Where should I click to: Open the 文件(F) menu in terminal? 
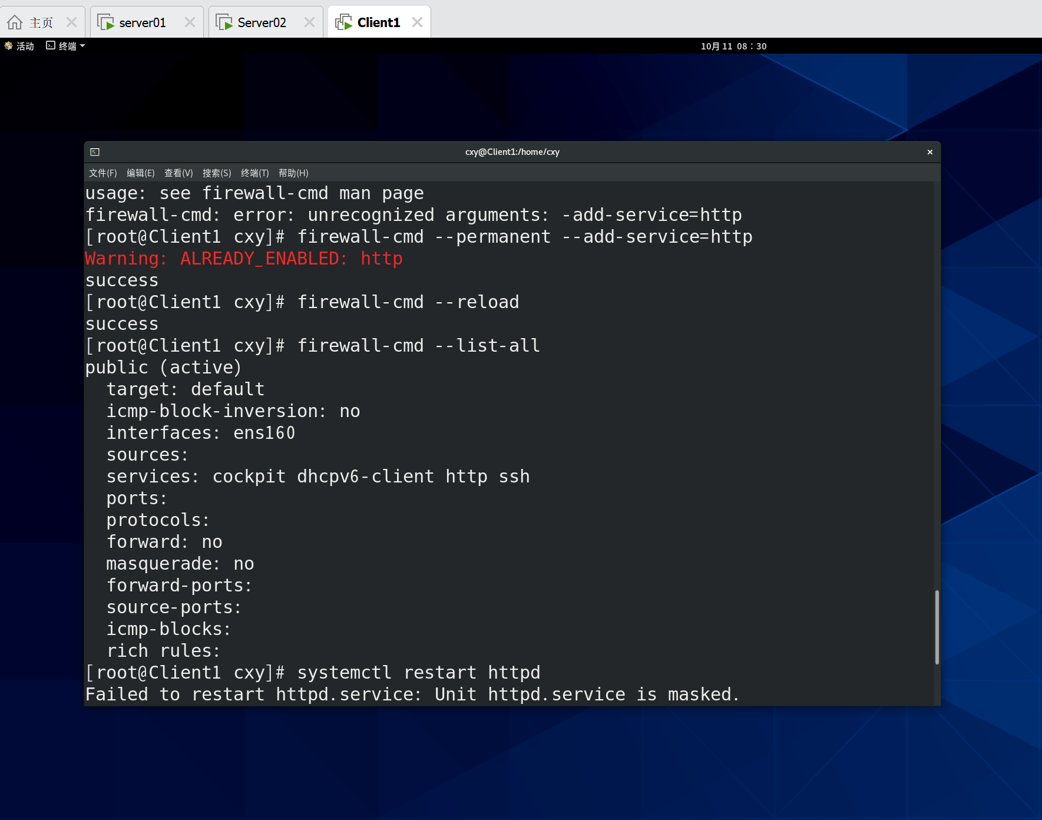pyautogui.click(x=102, y=173)
